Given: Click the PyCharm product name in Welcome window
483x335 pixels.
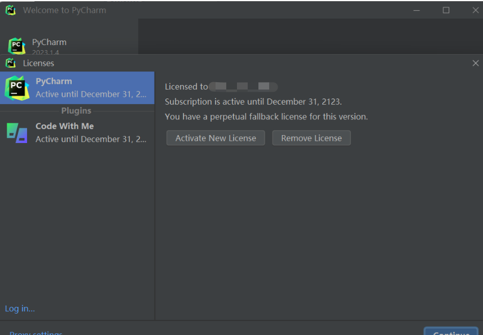Looking at the screenshot, I should pos(49,42).
